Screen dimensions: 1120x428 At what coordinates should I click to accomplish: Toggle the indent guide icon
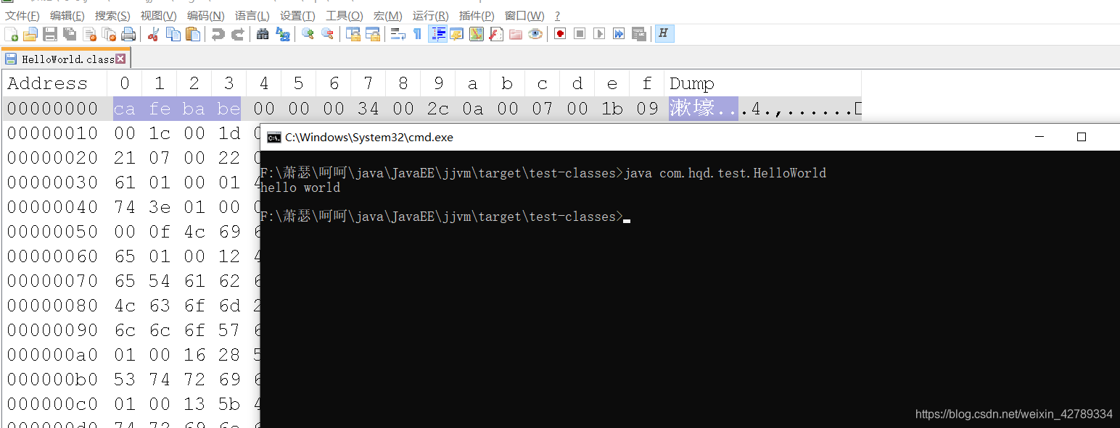pyautogui.click(x=437, y=33)
